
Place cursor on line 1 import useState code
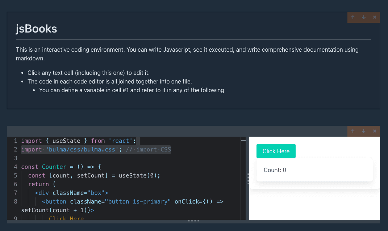pos(79,141)
